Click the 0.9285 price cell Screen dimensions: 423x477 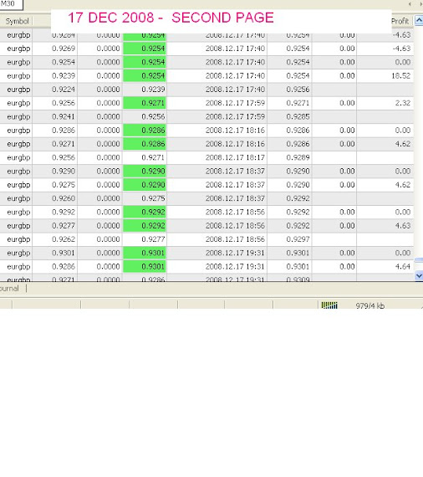click(298, 116)
